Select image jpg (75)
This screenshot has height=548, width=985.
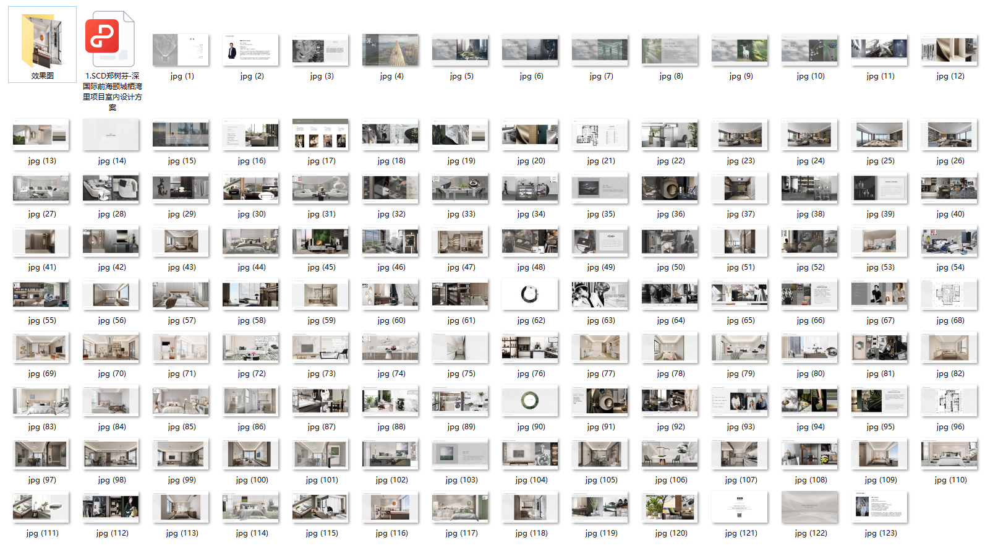pyautogui.click(x=461, y=348)
